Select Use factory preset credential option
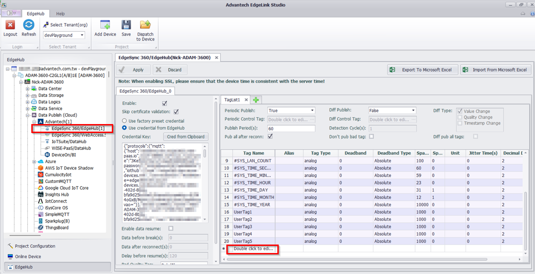Screen dimensions: 535x274 (x=125, y=121)
